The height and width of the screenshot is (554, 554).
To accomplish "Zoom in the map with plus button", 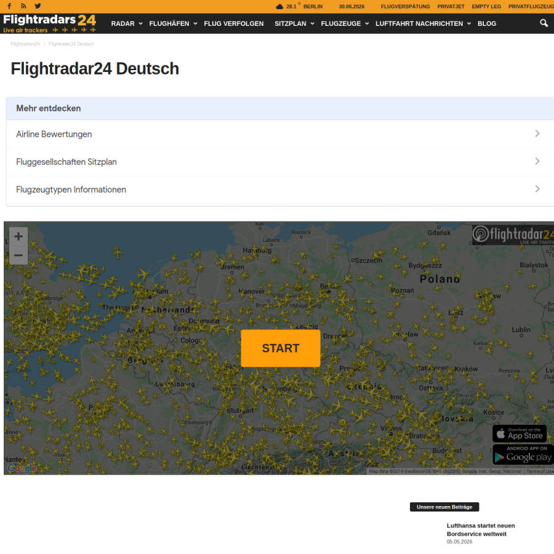I will 18,236.
